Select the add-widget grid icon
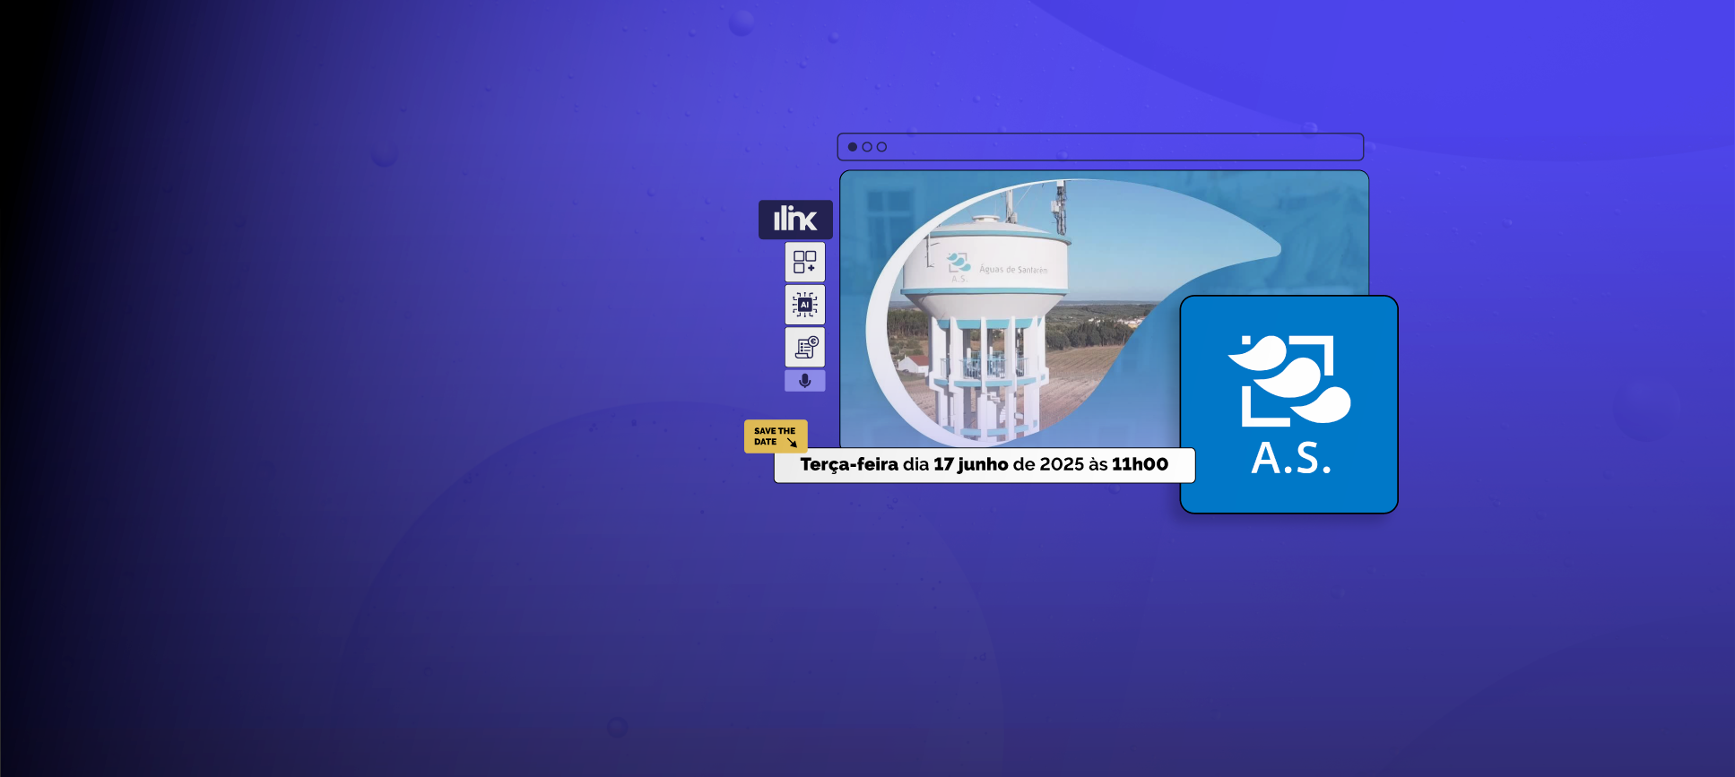Viewport: 1735px width, 777px height. pyautogui.click(x=805, y=263)
